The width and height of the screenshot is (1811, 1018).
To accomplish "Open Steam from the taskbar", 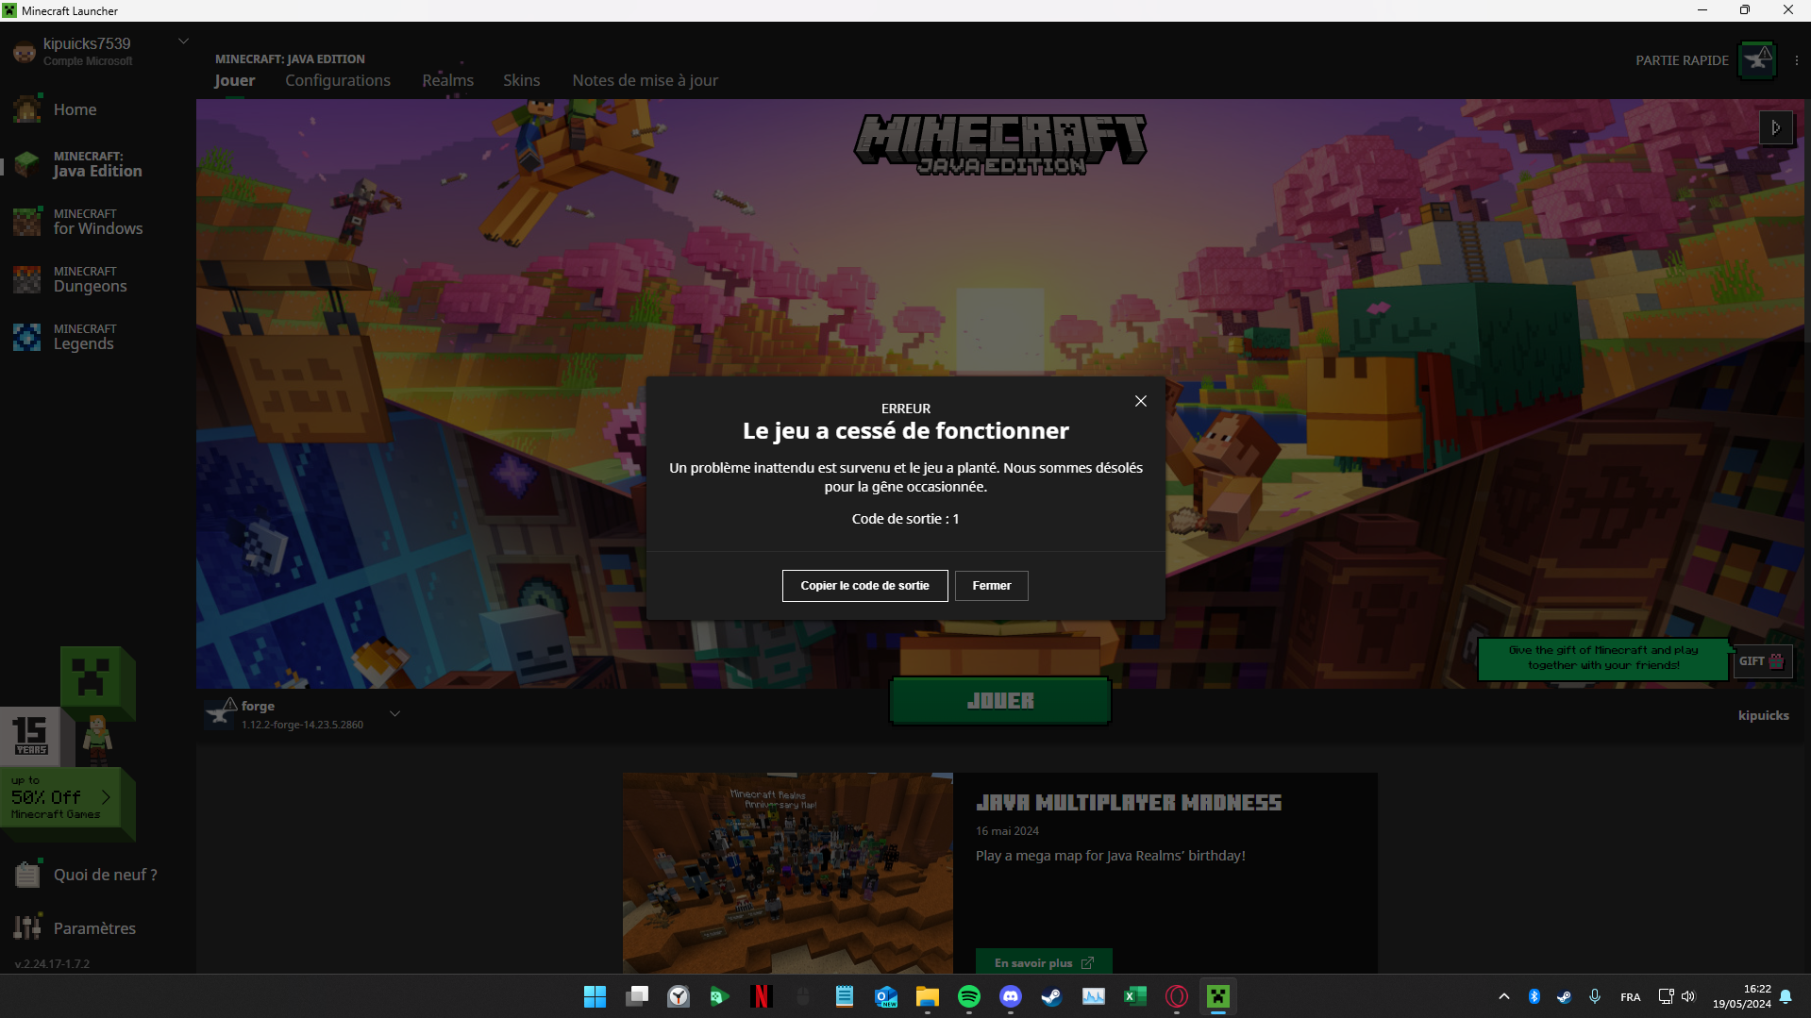I will (x=1051, y=996).
